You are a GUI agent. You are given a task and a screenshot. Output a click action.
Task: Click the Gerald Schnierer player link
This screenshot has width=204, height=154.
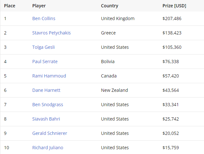coord(50,133)
